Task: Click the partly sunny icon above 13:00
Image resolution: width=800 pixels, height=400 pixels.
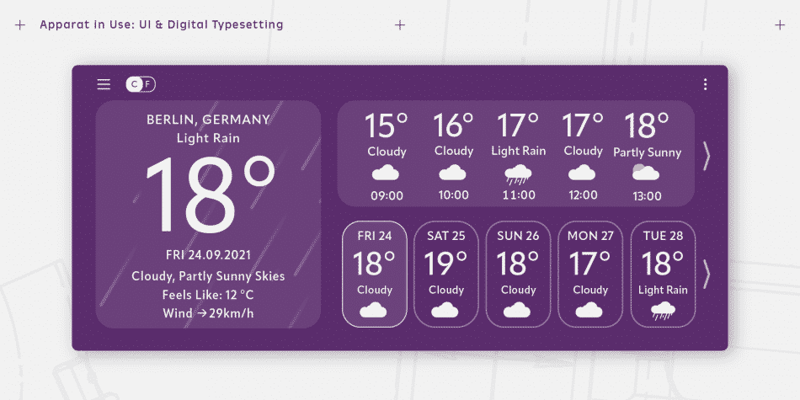Action: pyautogui.click(x=646, y=173)
